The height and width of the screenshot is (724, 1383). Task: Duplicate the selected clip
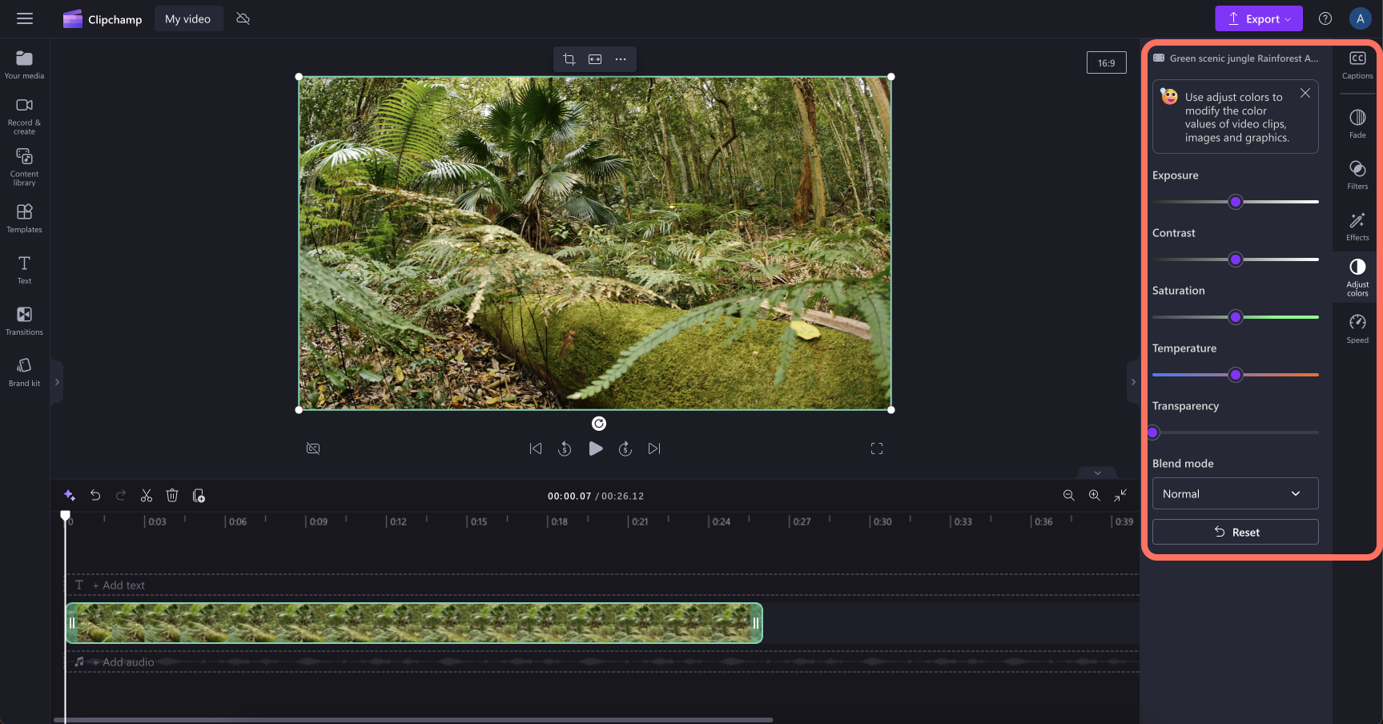pos(199,495)
